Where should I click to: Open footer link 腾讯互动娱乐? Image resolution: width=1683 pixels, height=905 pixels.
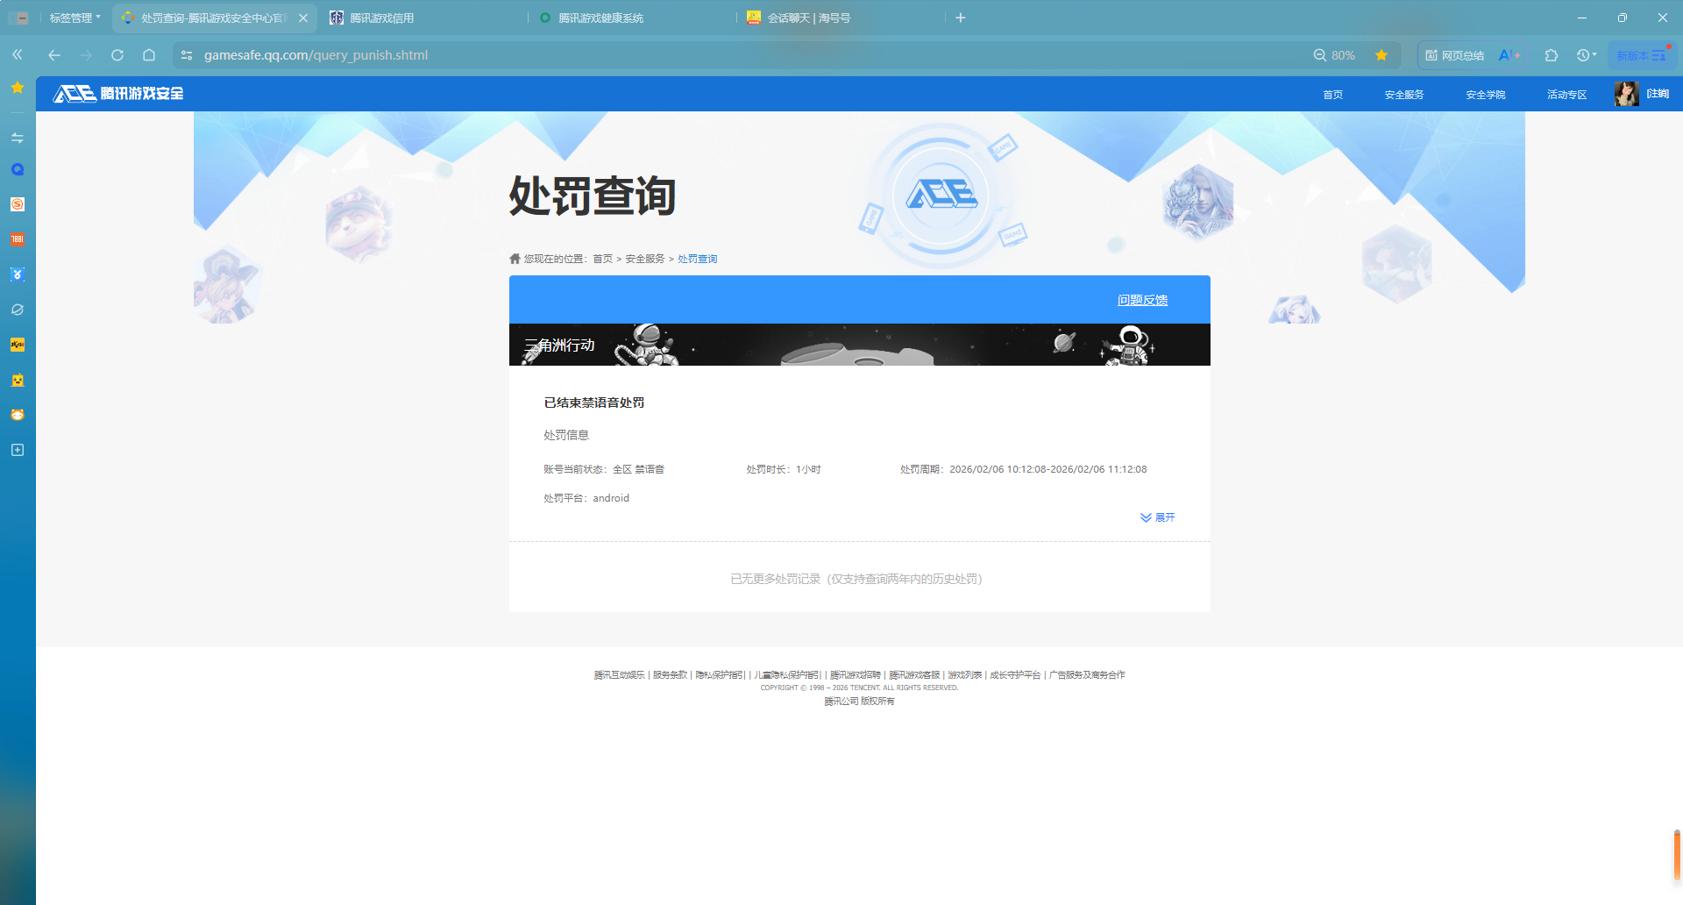click(619, 675)
